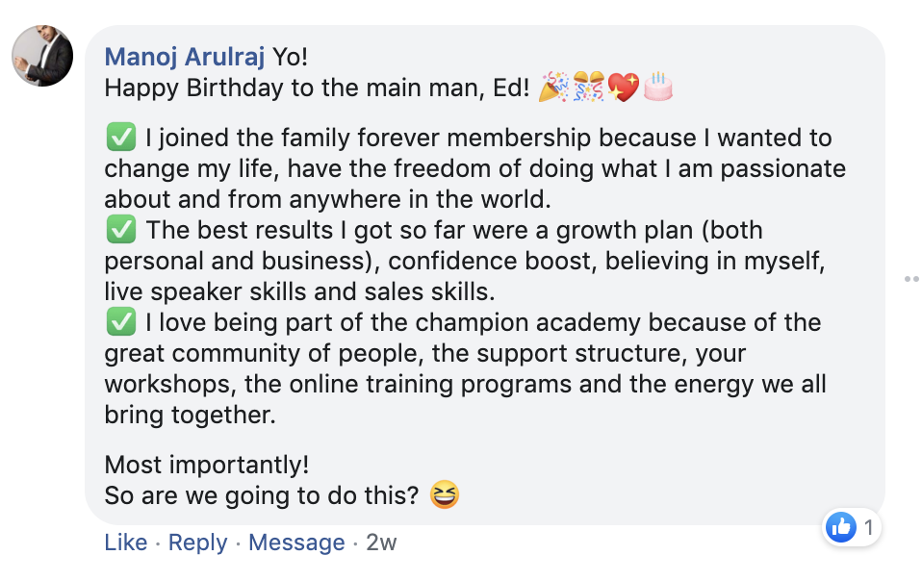Viewport: 922px width, 581px height.
Task: Reply to Manoj's comment
Action: pyautogui.click(x=197, y=543)
